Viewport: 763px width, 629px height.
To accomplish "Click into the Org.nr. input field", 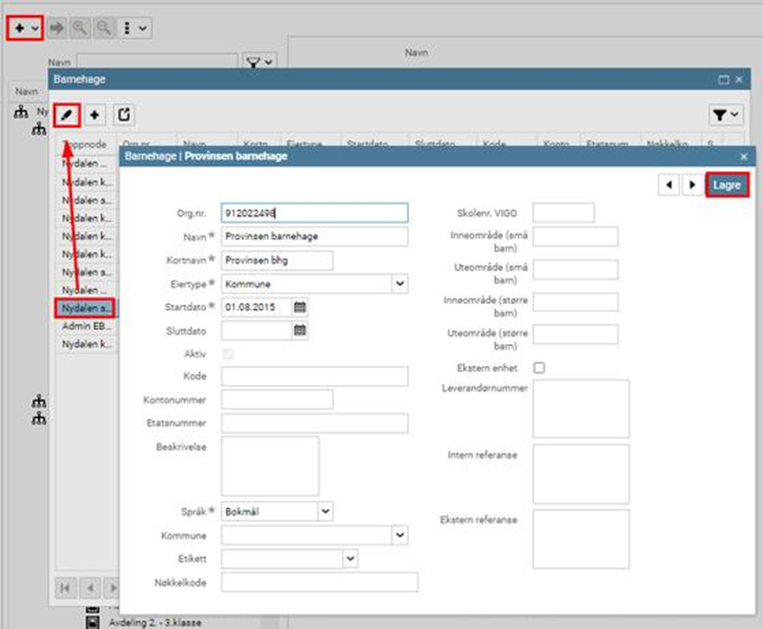I will (x=314, y=213).
